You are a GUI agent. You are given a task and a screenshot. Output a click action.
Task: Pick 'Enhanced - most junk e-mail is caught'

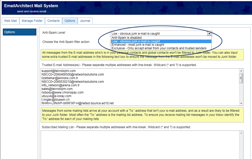(161, 45)
